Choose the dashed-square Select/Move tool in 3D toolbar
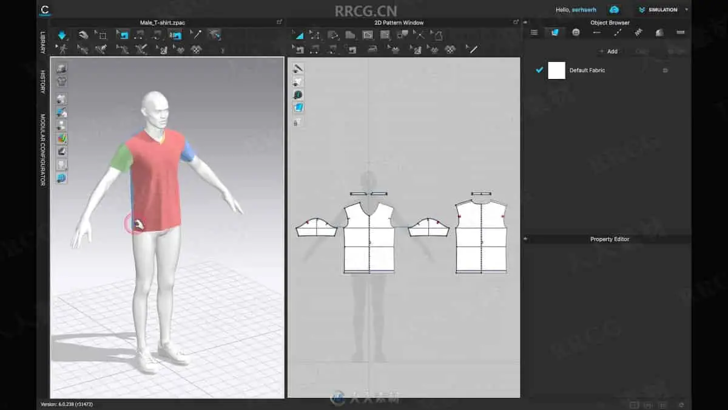The image size is (728, 410). tap(102, 35)
